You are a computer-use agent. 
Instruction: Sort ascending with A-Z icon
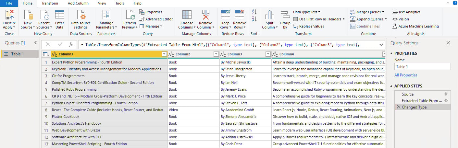[254, 12]
